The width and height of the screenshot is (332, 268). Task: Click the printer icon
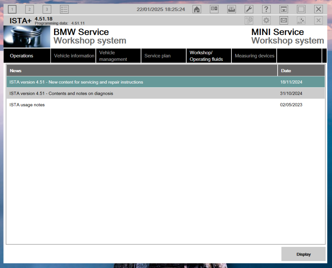231,9
